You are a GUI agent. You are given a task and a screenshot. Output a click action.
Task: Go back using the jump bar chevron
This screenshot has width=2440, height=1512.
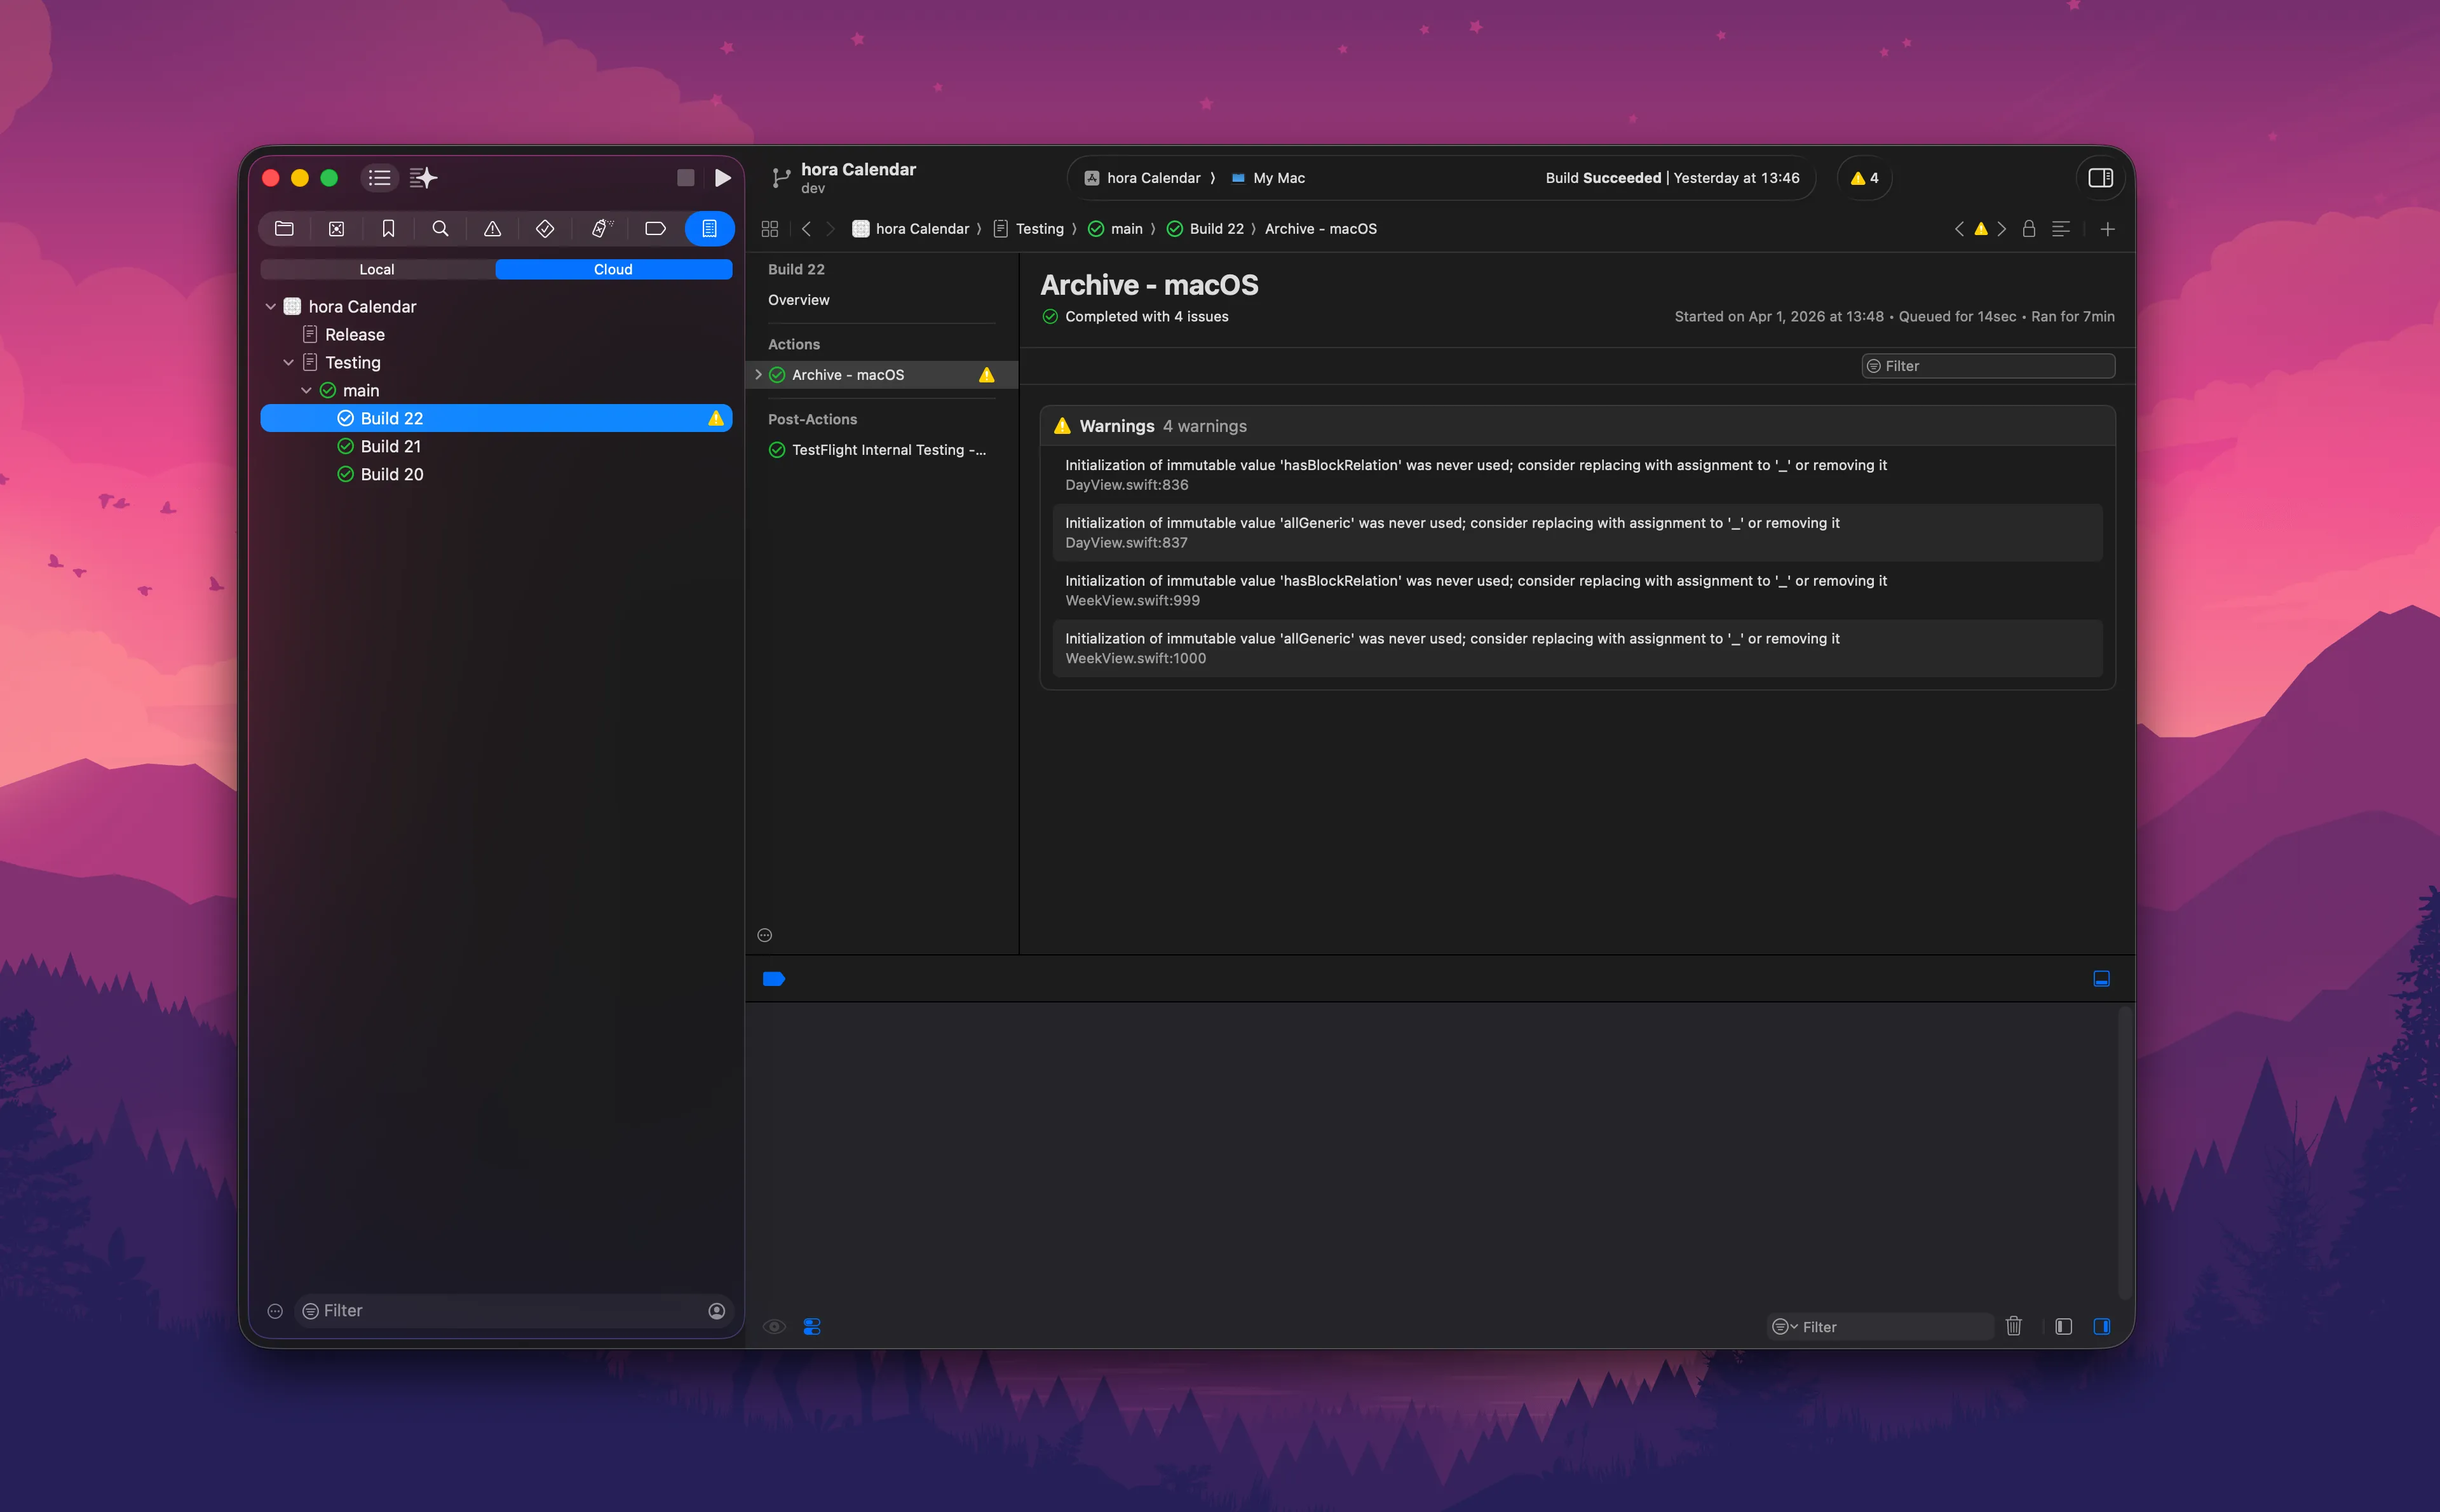(807, 229)
